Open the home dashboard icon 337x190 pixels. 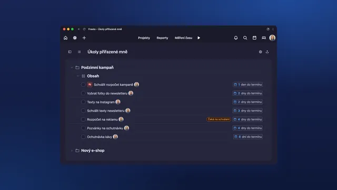pyautogui.click(x=65, y=38)
